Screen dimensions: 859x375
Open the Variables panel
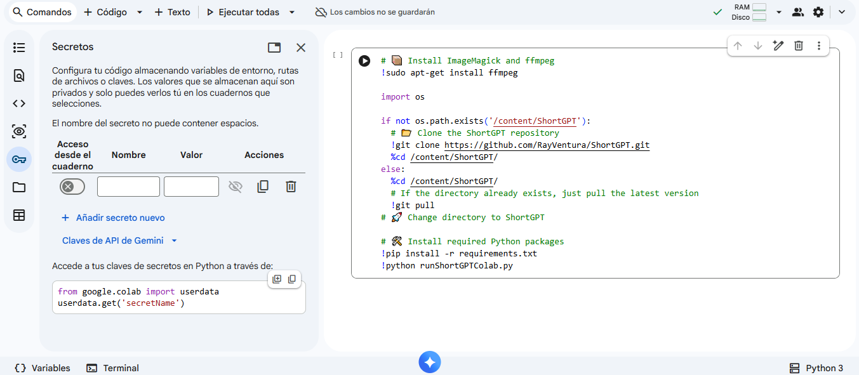tap(43, 368)
